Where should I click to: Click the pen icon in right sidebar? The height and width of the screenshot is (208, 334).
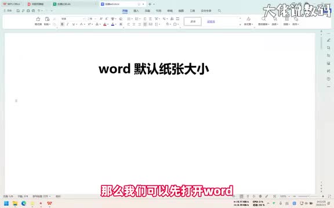(328, 40)
